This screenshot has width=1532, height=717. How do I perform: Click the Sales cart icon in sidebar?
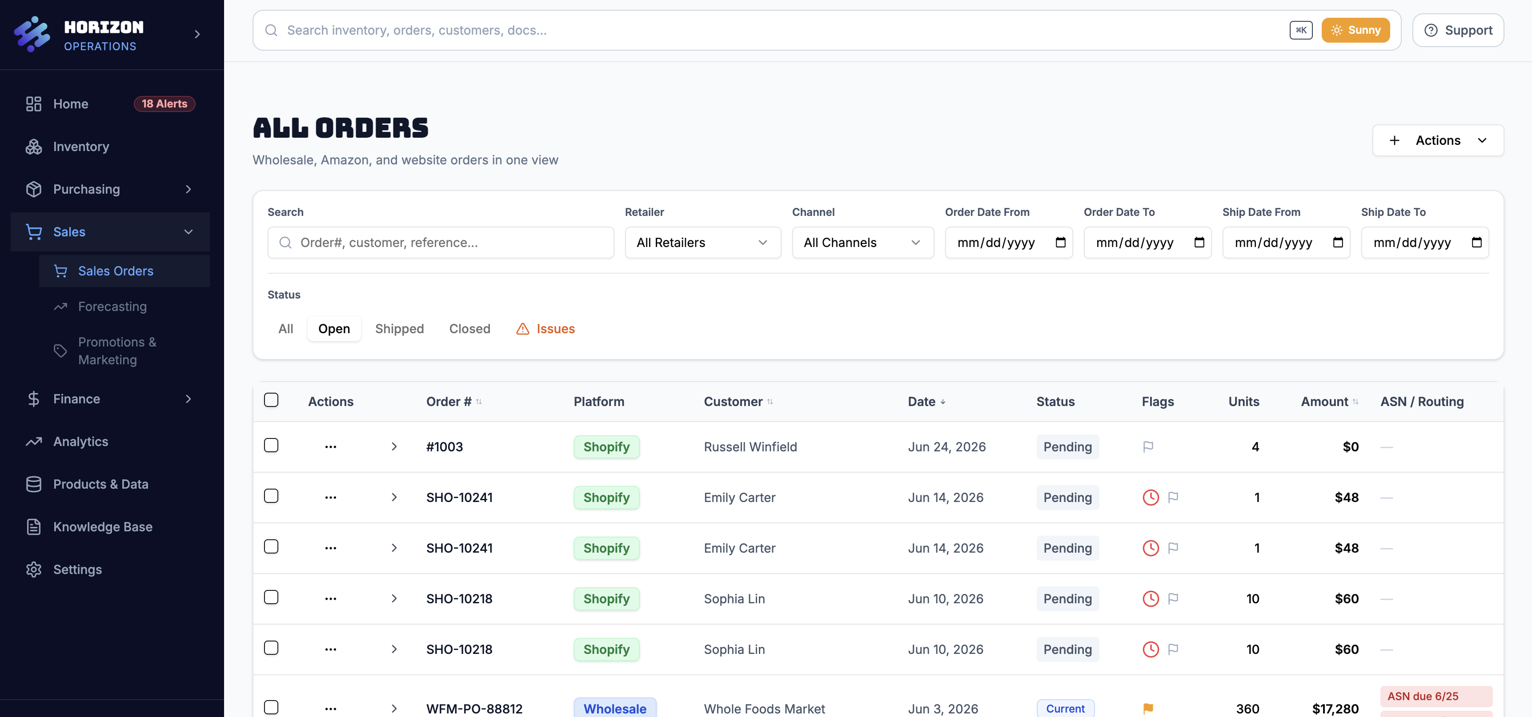coord(34,232)
